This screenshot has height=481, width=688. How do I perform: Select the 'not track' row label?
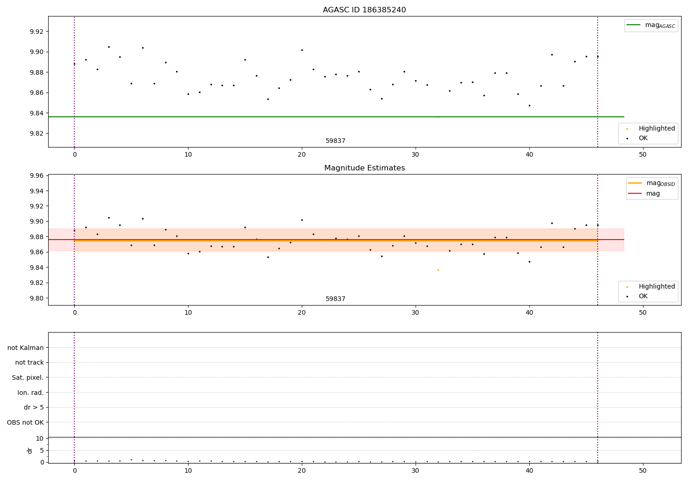point(29,363)
